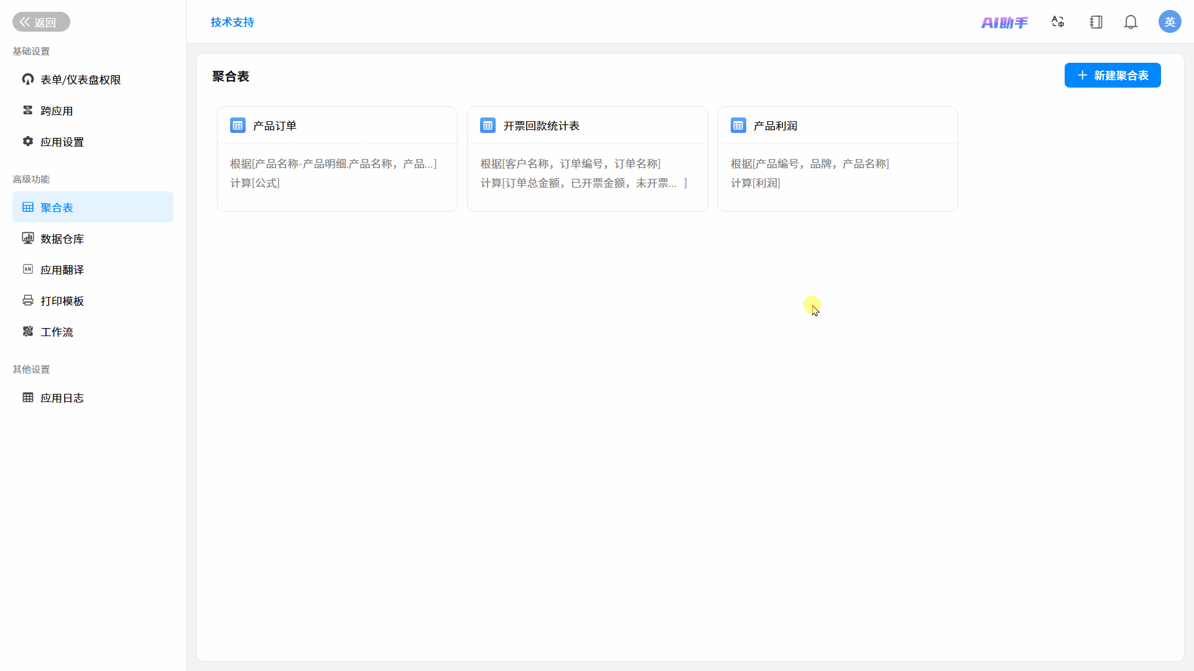Click the language translation icon in header
1194x671 pixels.
[1058, 22]
